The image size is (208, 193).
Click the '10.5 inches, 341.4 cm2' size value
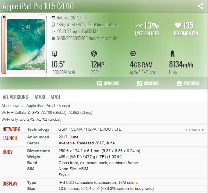point(106,188)
